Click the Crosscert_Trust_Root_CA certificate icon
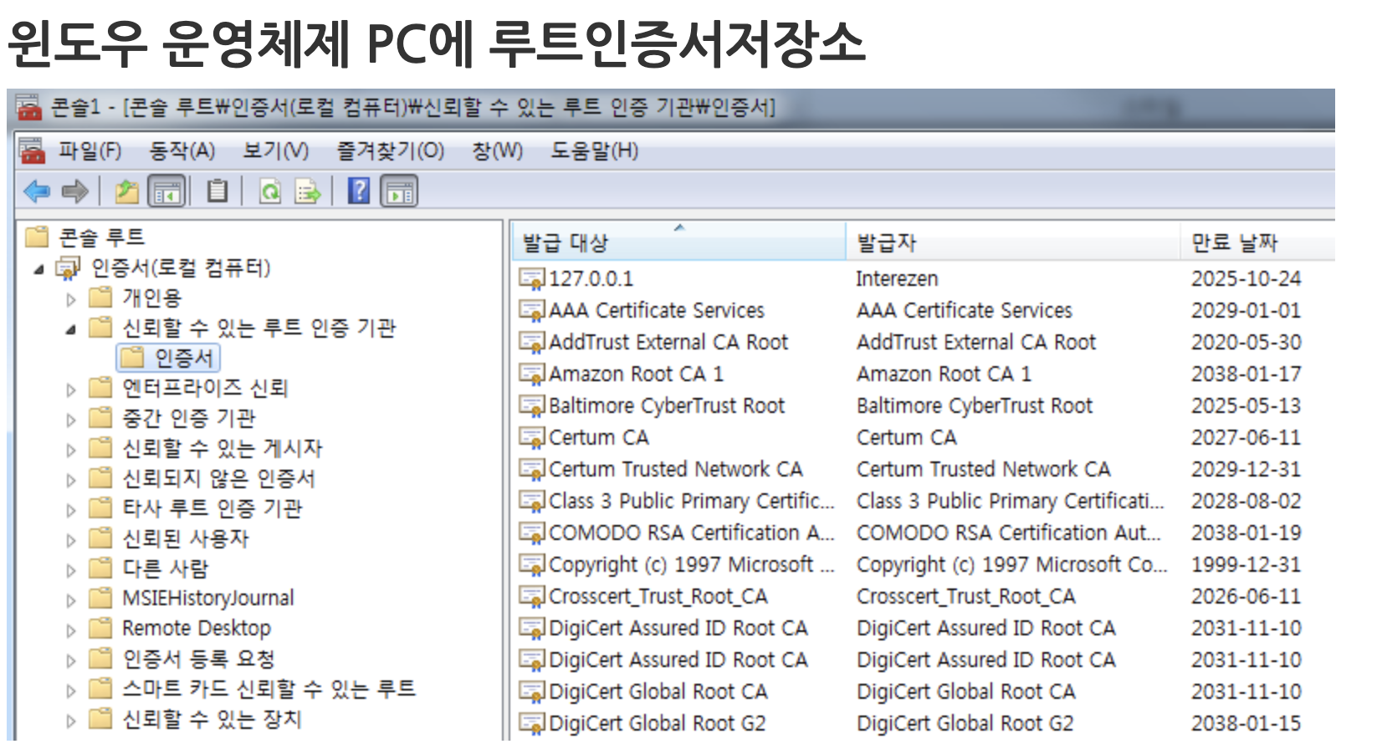 coord(532,596)
